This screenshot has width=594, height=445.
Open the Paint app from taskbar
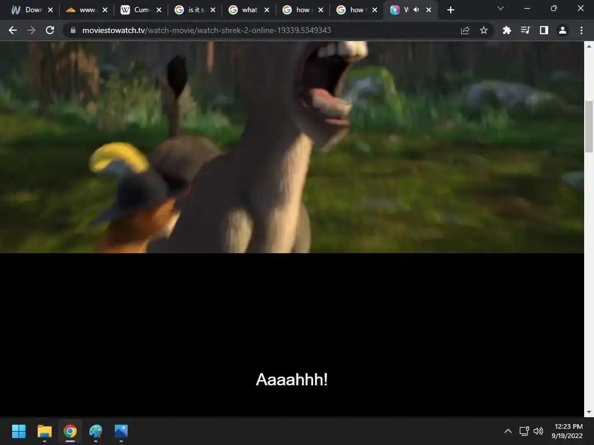pos(96,431)
